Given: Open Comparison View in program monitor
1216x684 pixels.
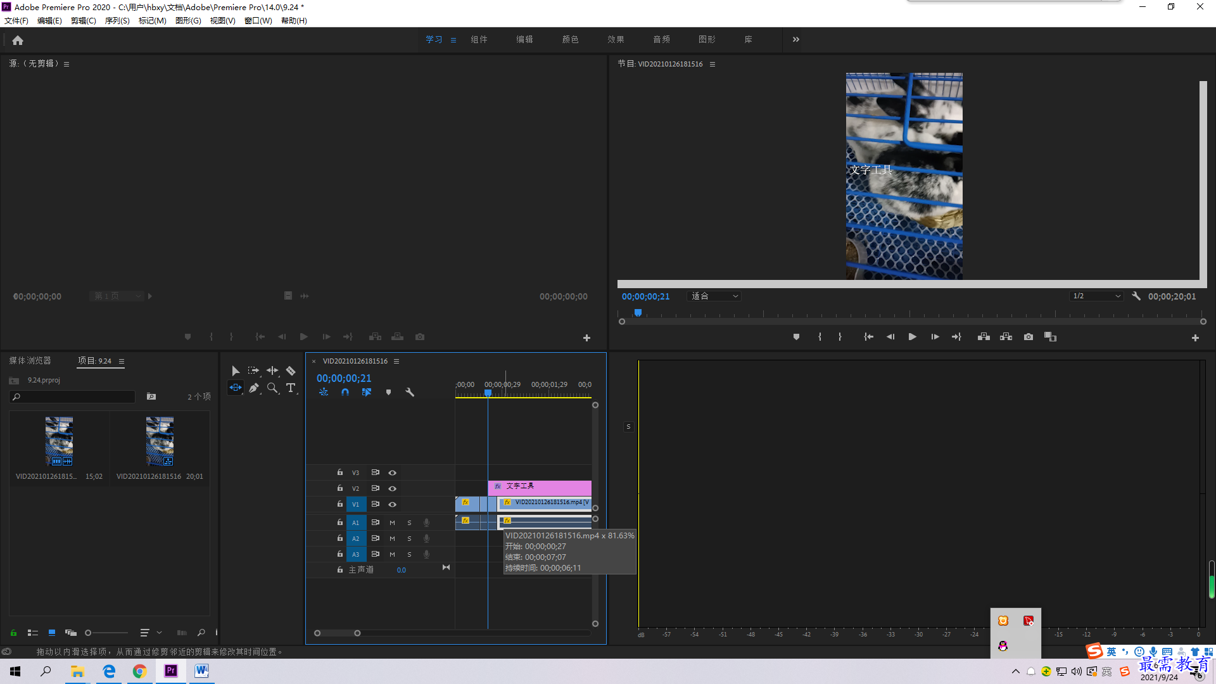Looking at the screenshot, I should [1050, 337].
